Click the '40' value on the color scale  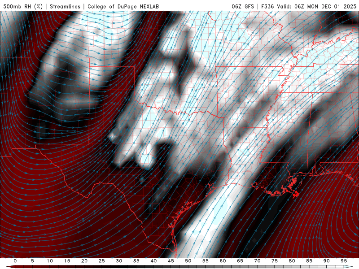(x=153, y=261)
